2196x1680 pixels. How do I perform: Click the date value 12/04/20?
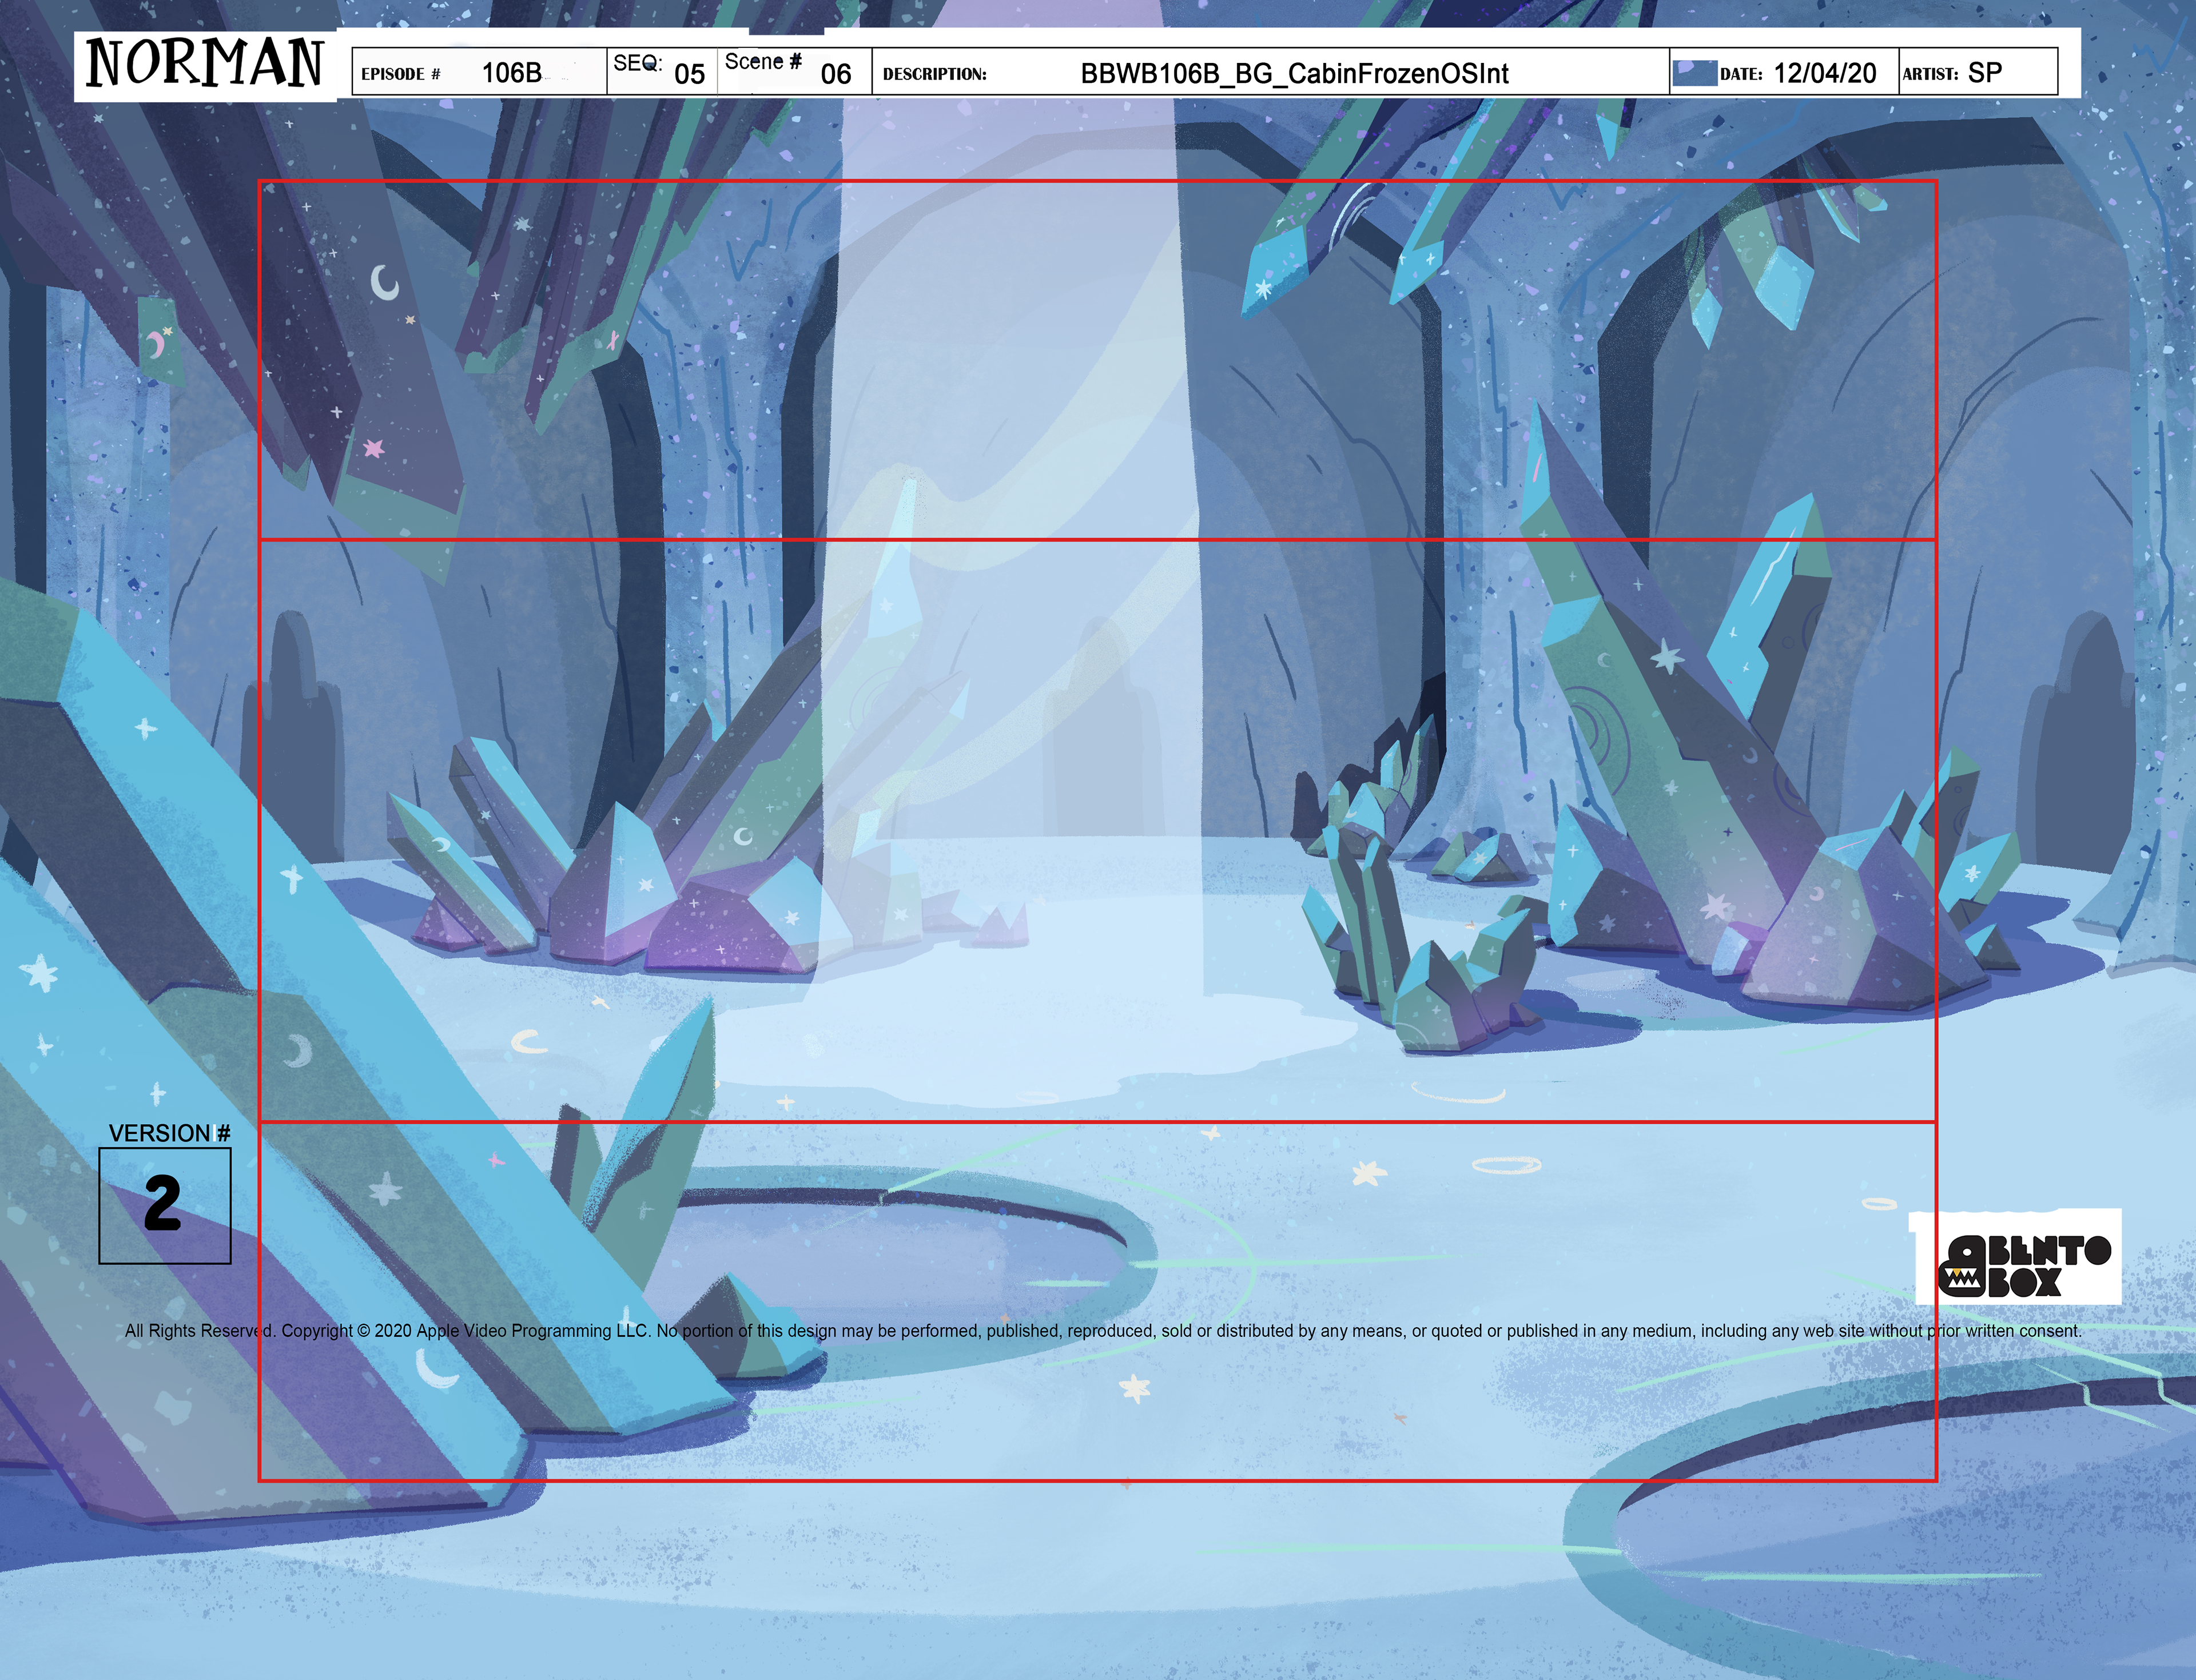(x=1824, y=73)
